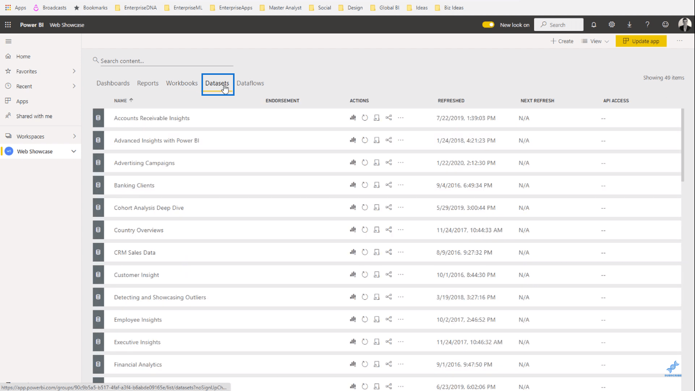Click the Broadcasts bookmark
The image size is (695, 391).
(50, 8)
